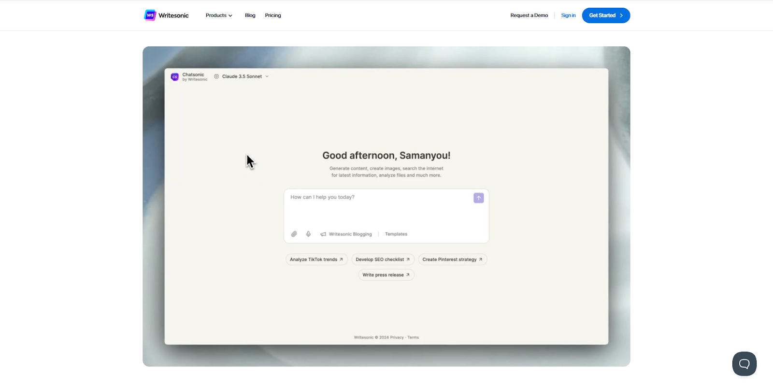This screenshot has width=773, height=391.
Task: Click the Writesonic brand name text
Action: 173,15
